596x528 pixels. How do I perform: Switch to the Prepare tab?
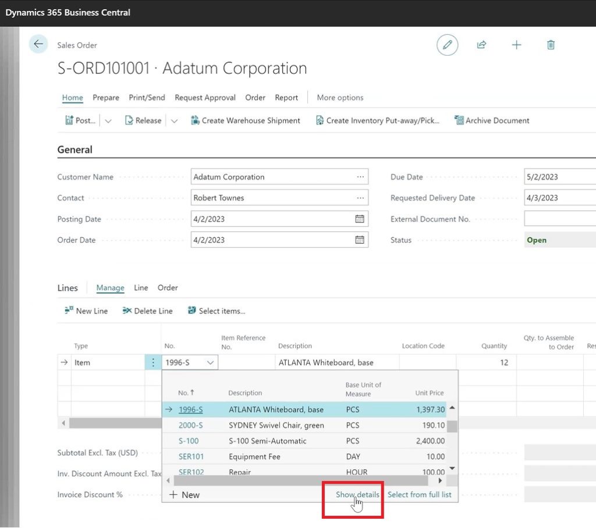105,97
